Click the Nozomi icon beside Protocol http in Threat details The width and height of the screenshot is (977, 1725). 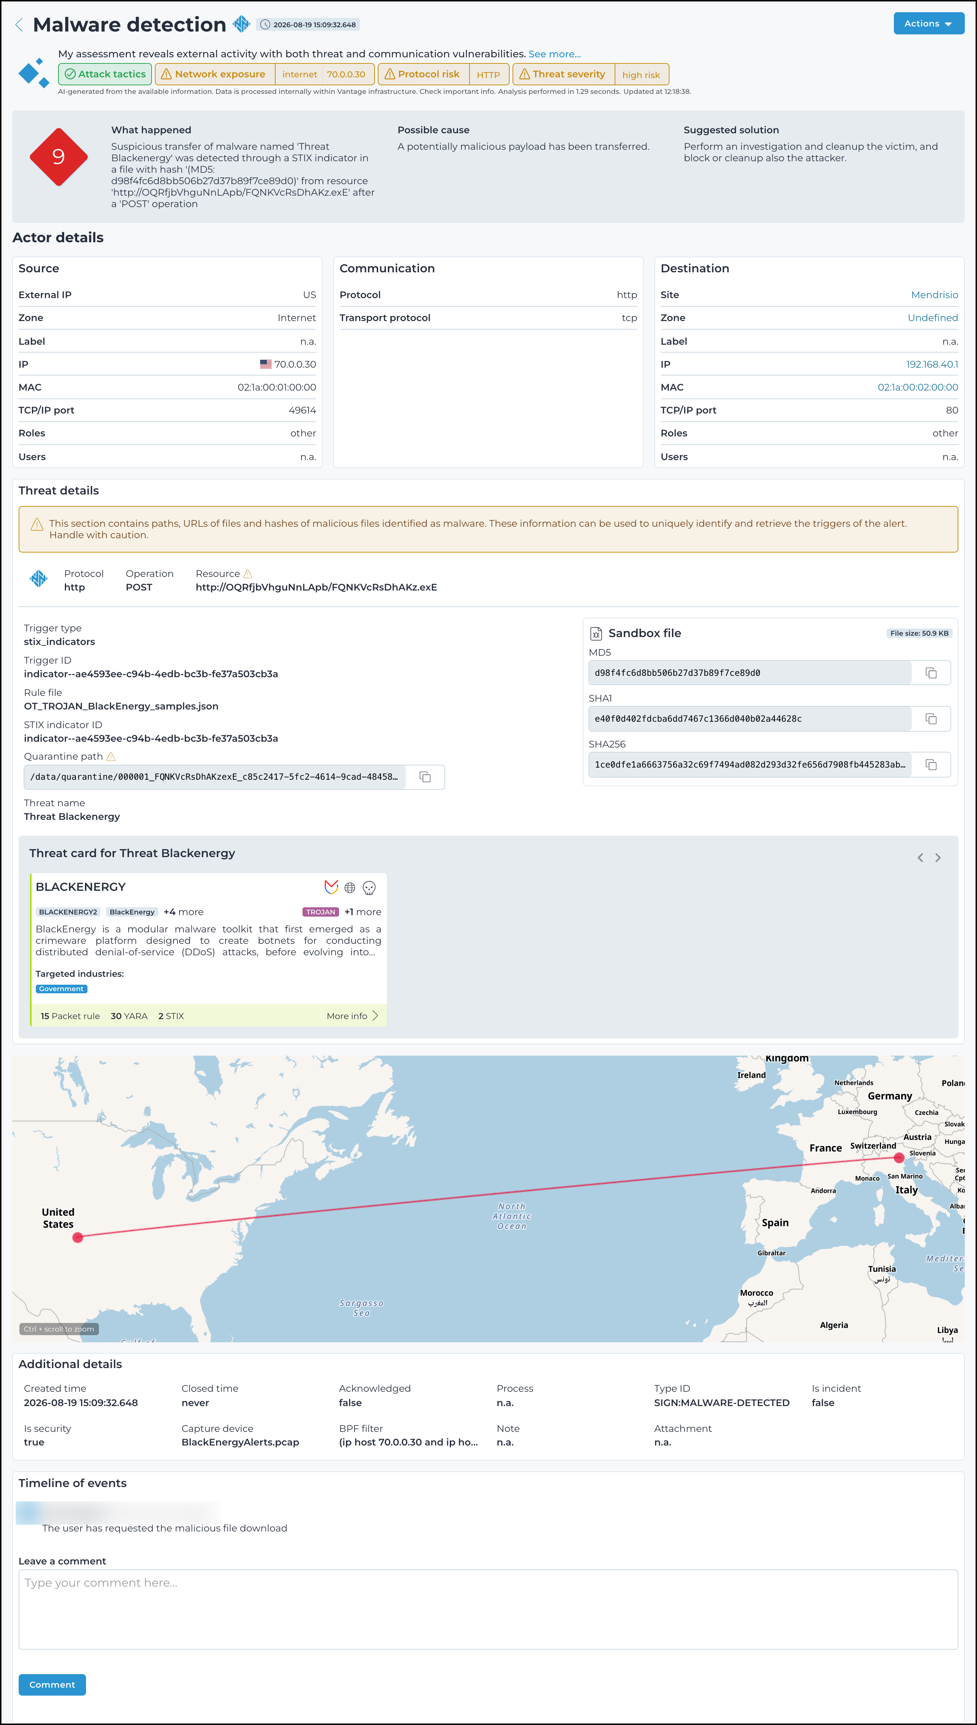[39, 578]
